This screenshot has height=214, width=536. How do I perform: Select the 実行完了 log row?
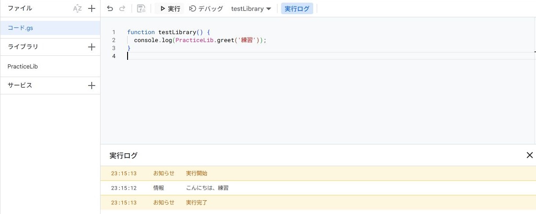coord(318,202)
